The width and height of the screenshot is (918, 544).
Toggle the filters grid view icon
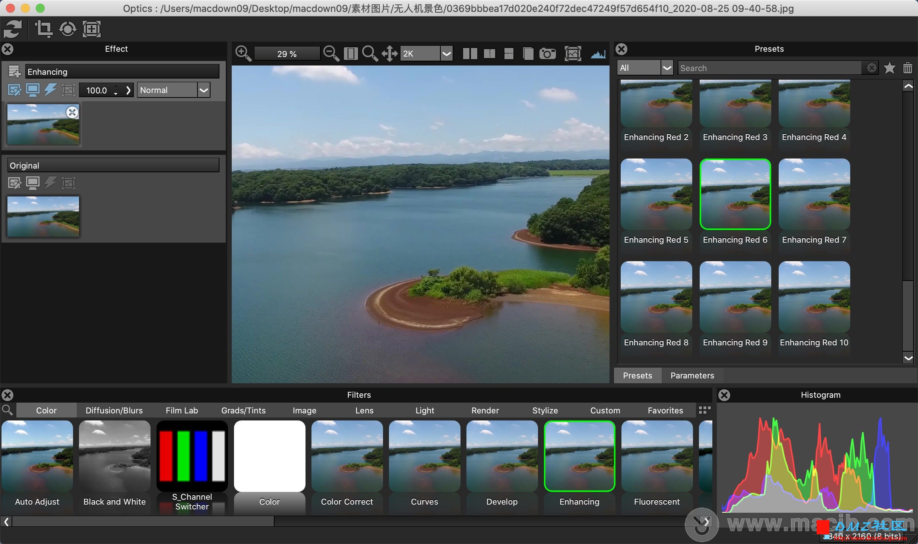[x=704, y=410]
